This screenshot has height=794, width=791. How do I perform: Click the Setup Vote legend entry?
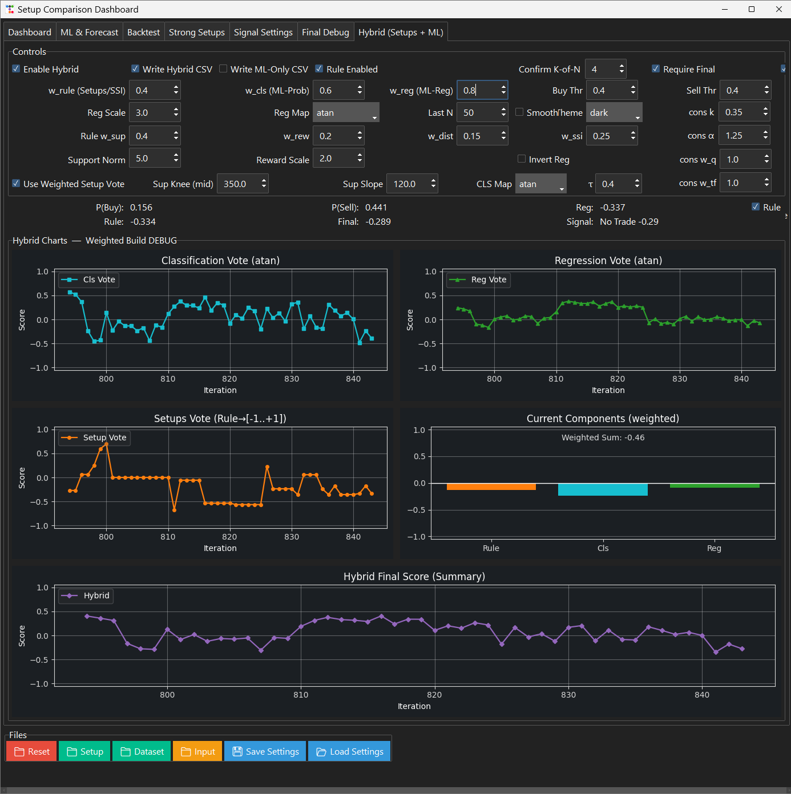pos(94,437)
